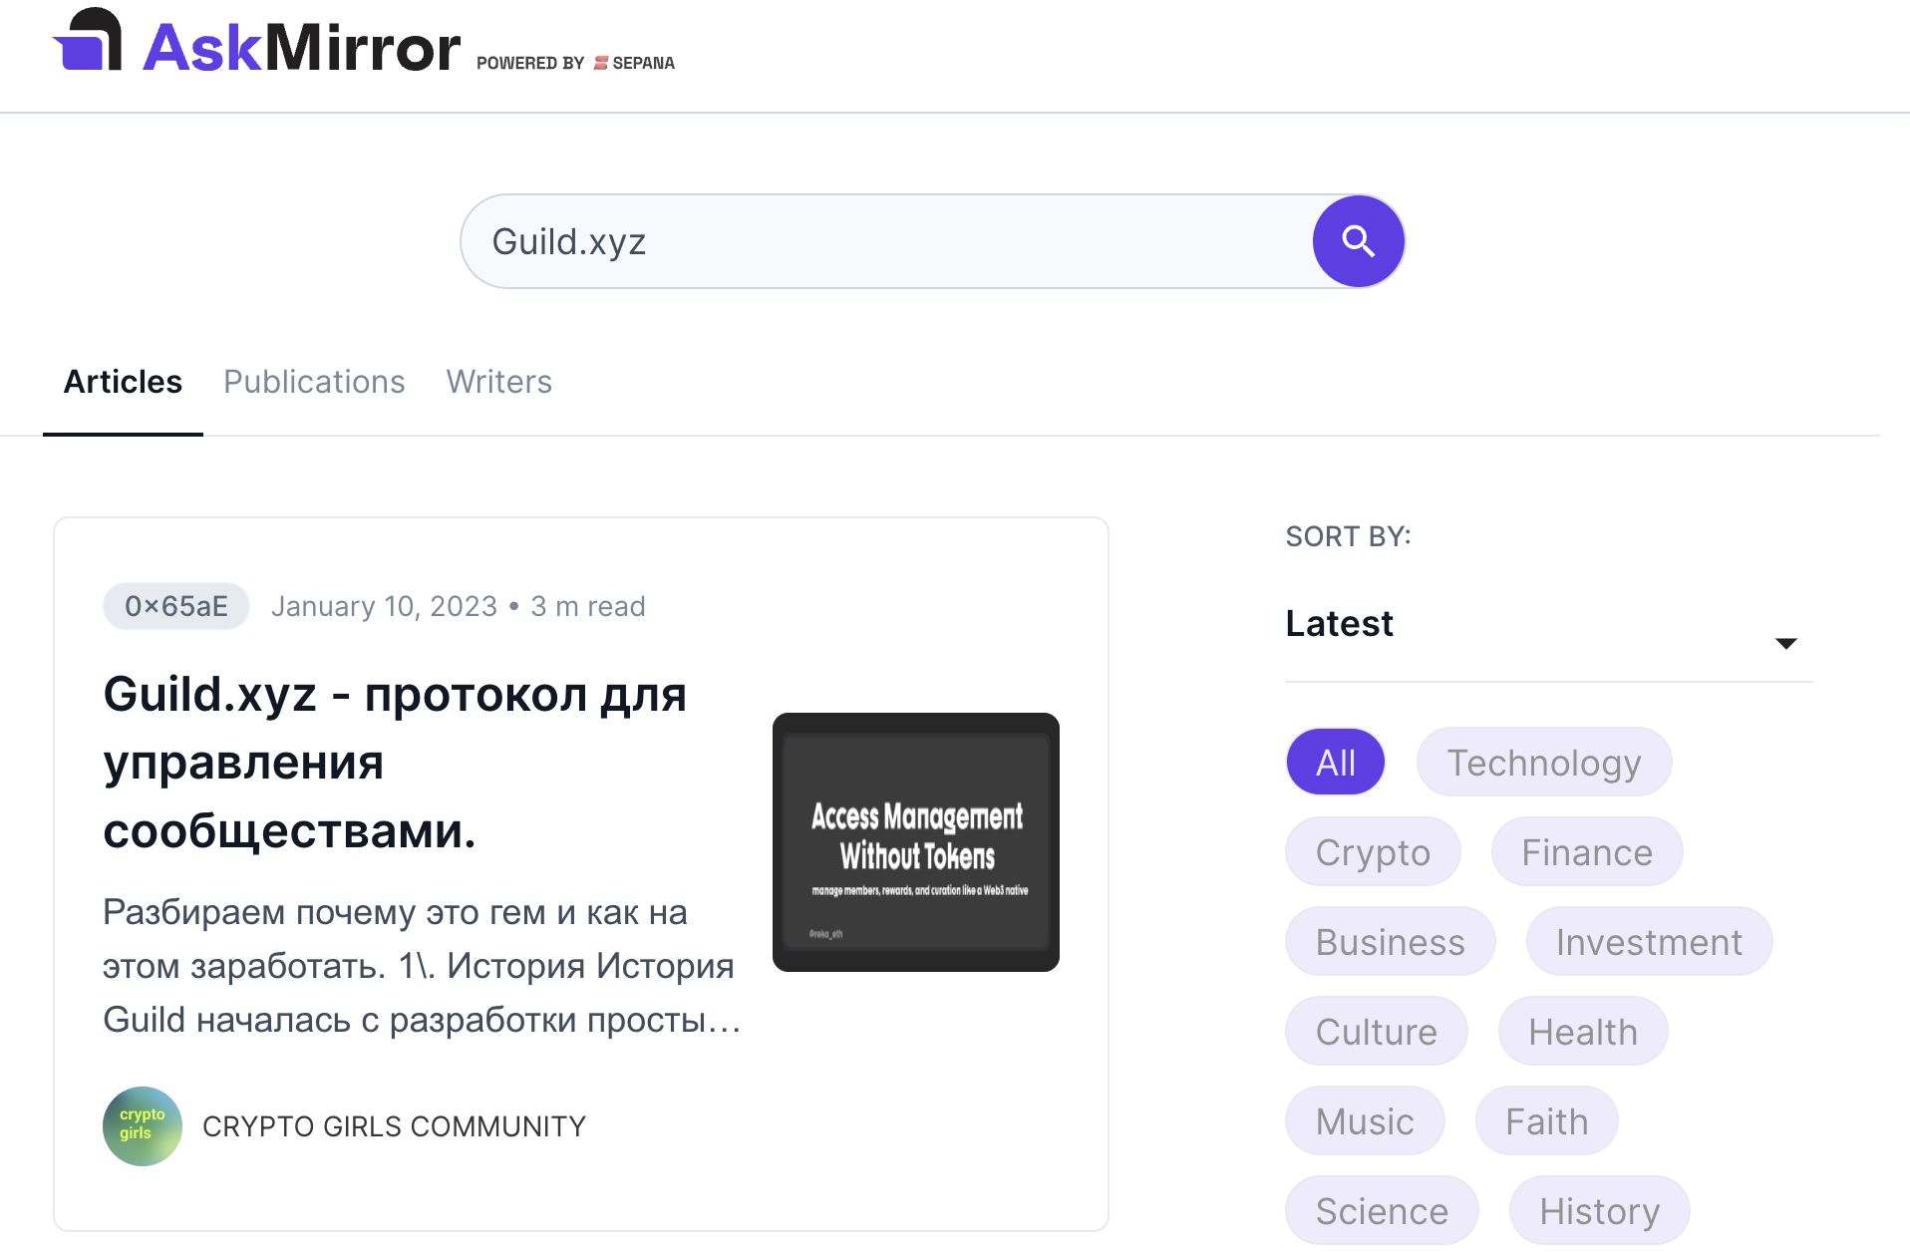The height and width of the screenshot is (1254, 1910).
Task: Click the Sepana logo in header
Action: 634,63
